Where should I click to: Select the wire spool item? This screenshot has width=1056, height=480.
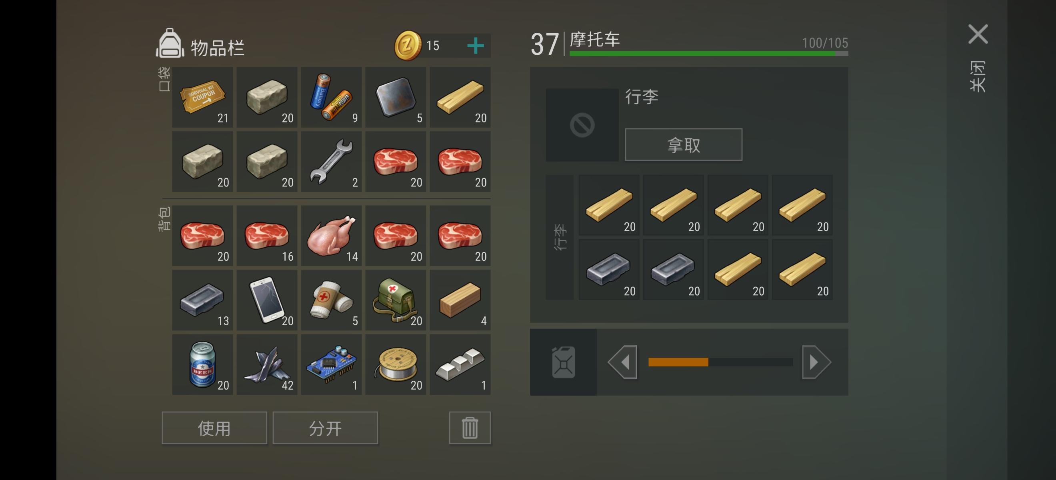pyautogui.click(x=396, y=364)
